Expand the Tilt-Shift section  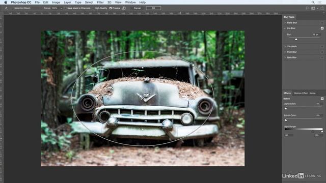pos(285,46)
